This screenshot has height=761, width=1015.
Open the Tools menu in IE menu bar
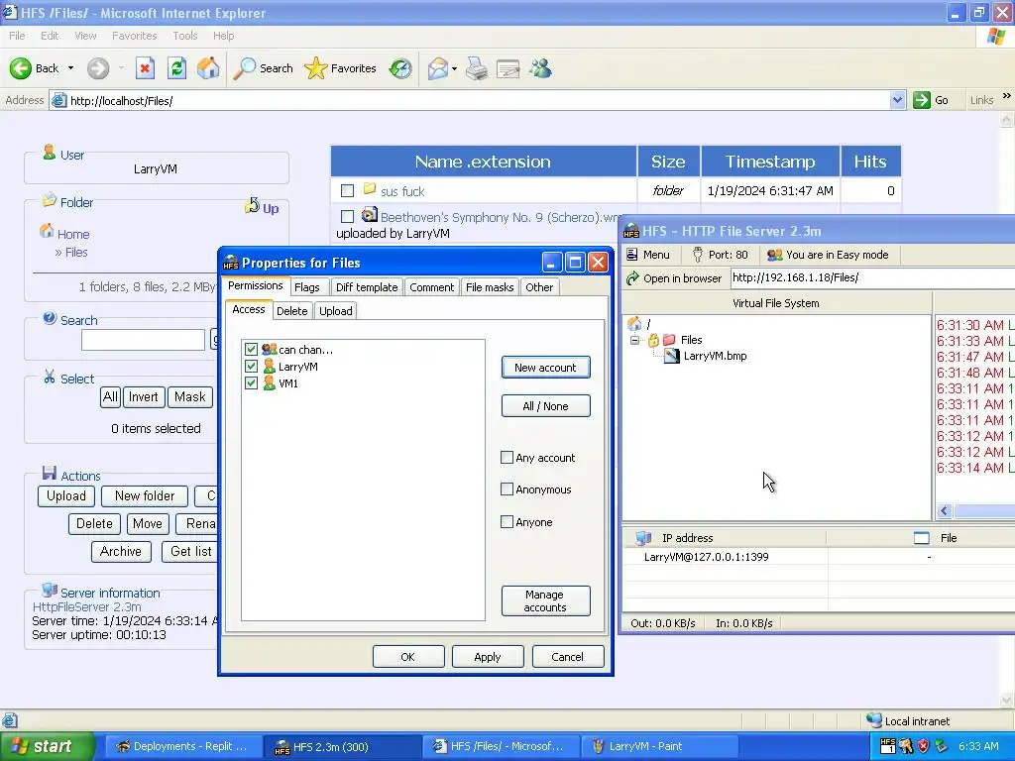[x=185, y=36]
